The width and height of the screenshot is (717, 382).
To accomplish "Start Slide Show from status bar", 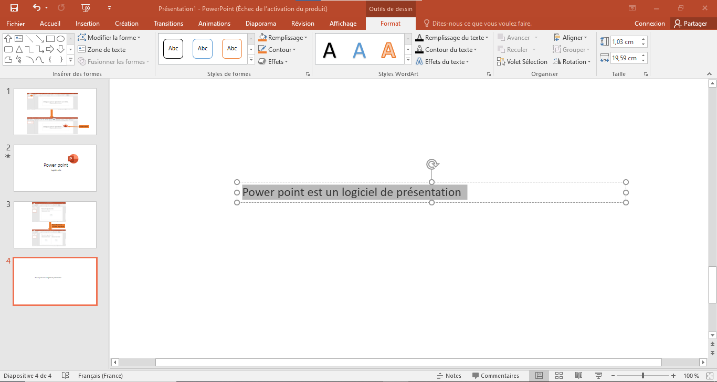I will coord(598,376).
